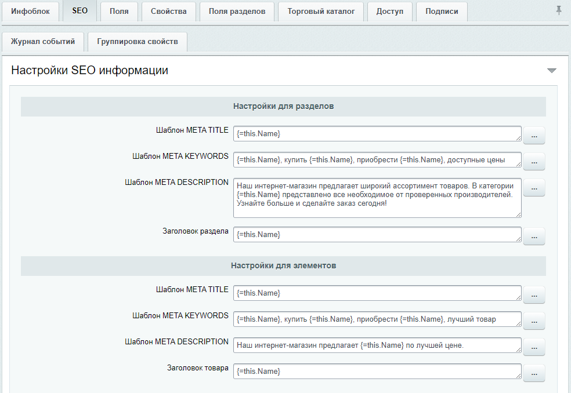This screenshot has height=393, width=571.
Task: Edit the sections' META DESCRIPTION textarea
Action: click(x=377, y=198)
